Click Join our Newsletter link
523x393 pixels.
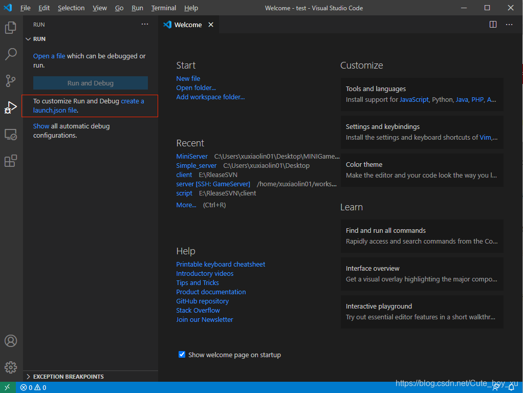205,320
